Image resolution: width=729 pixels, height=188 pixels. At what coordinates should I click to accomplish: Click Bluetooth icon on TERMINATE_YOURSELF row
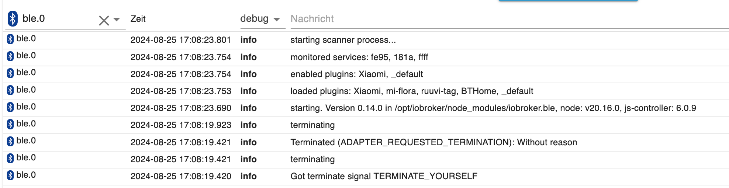click(10, 175)
